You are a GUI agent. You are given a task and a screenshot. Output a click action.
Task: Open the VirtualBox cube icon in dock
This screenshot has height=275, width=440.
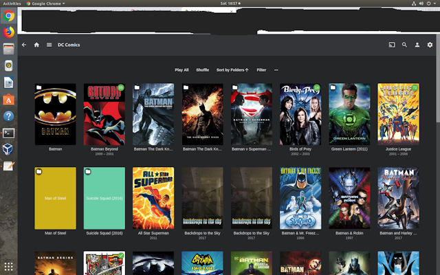[8, 149]
